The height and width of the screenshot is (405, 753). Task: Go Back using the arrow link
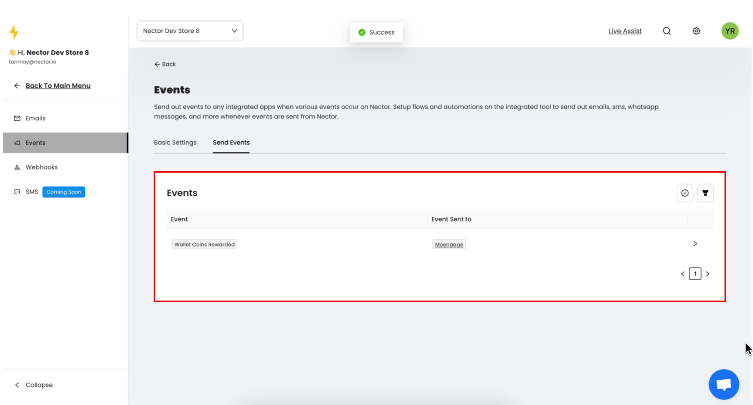tap(165, 64)
